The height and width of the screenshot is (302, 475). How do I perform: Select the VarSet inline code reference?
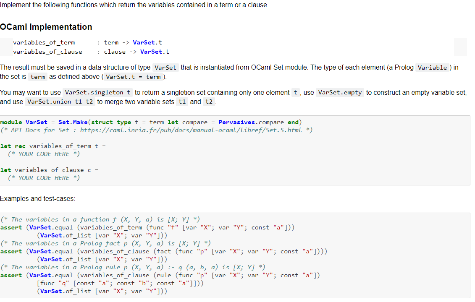pos(165,68)
